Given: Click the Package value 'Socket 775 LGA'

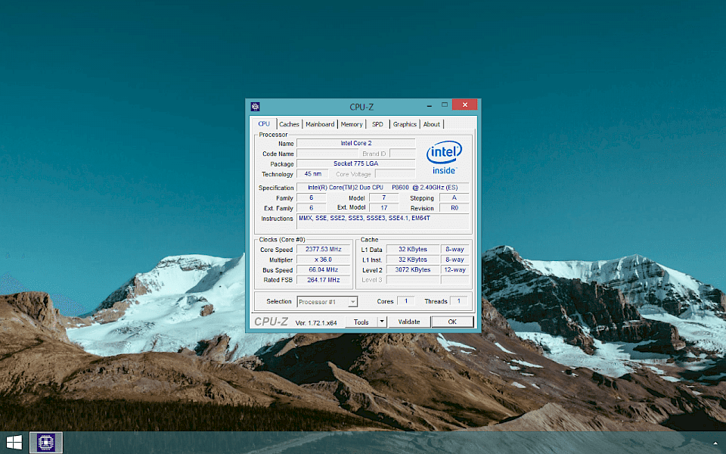Looking at the screenshot, I should pyautogui.click(x=355, y=163).
